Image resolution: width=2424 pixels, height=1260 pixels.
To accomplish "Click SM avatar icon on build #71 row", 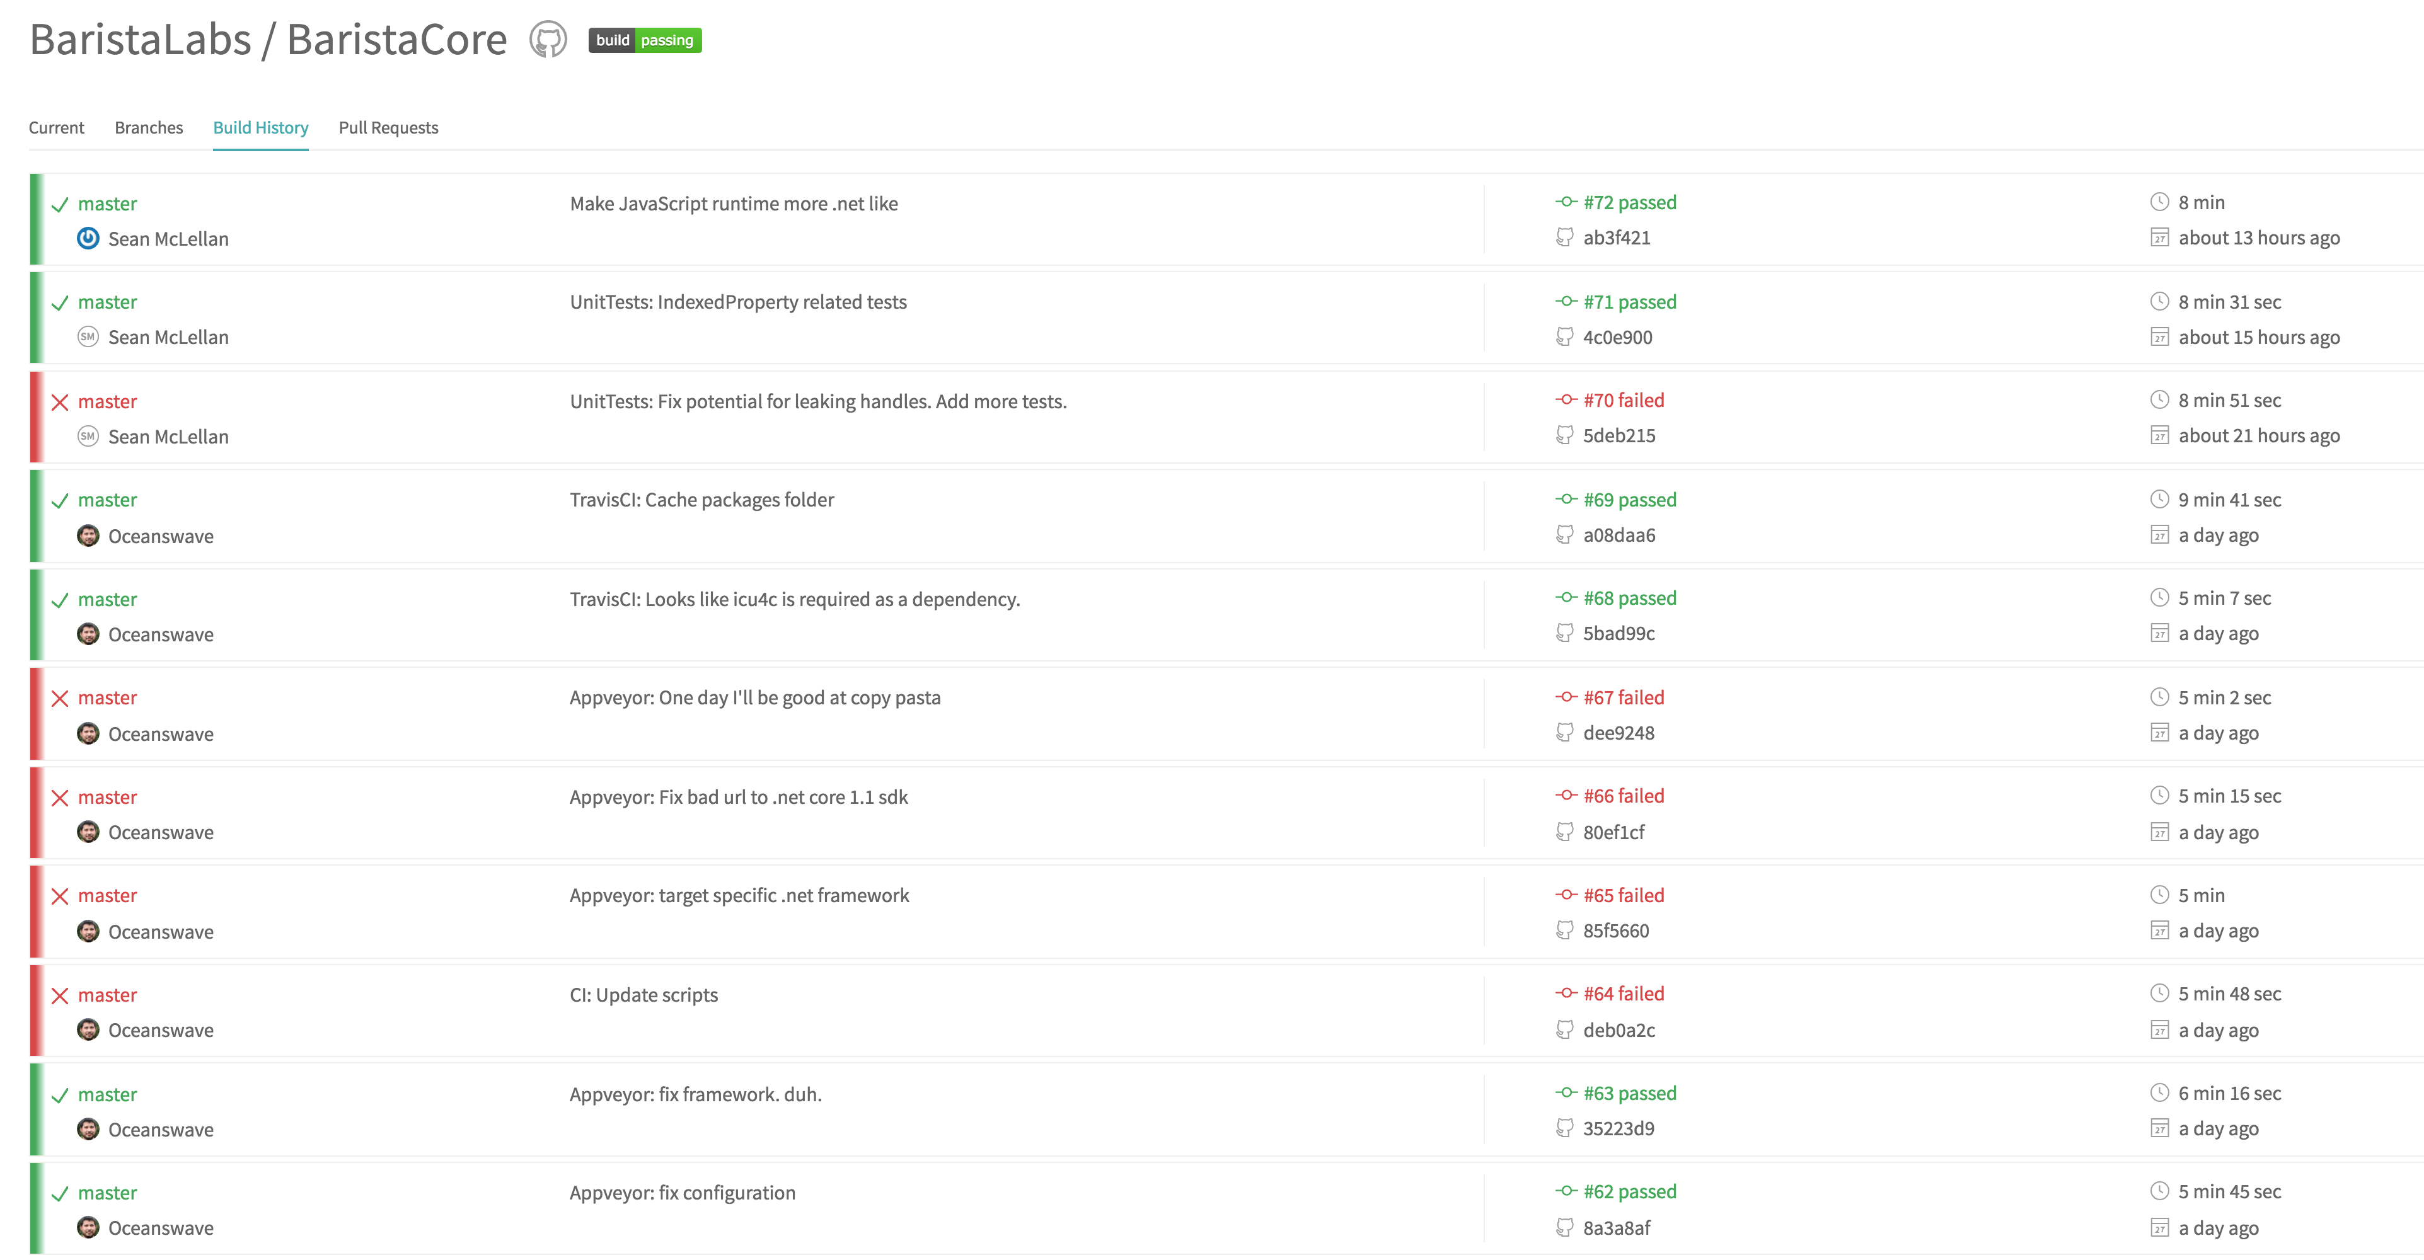I will point(88,336).
